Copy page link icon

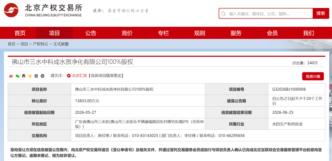pyautogui.click(x=36, y=76)
